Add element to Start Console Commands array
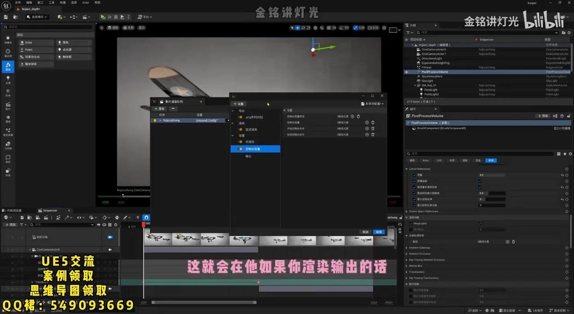Screen dimensions: 574x314 tap(367, 128)
